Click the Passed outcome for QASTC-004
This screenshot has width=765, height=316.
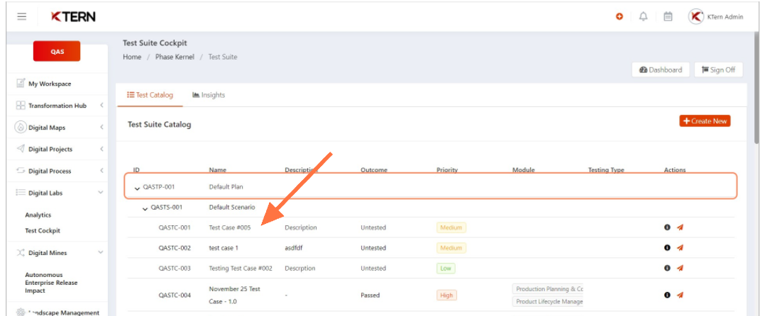point(370,295)
